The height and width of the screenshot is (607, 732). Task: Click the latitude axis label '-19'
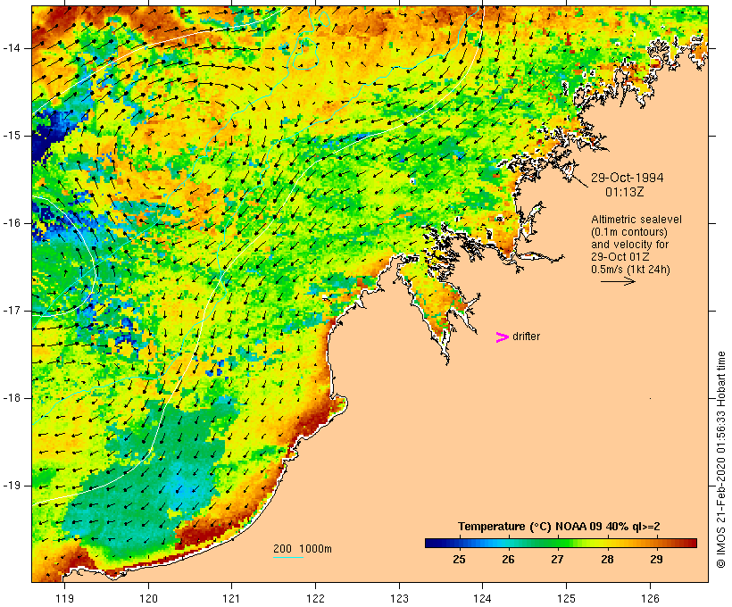(12, 486)
